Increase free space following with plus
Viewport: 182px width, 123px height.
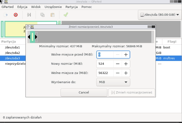[x=126, y=73]
